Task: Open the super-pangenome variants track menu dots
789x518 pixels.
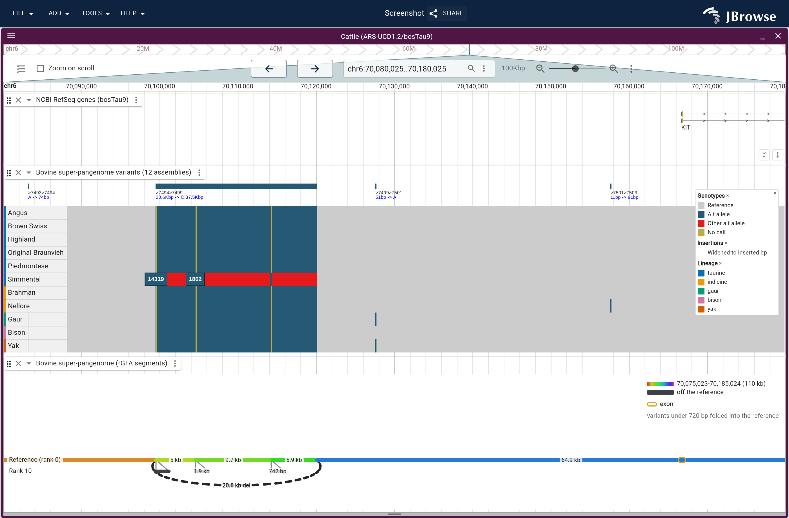Action: point(199,173)
